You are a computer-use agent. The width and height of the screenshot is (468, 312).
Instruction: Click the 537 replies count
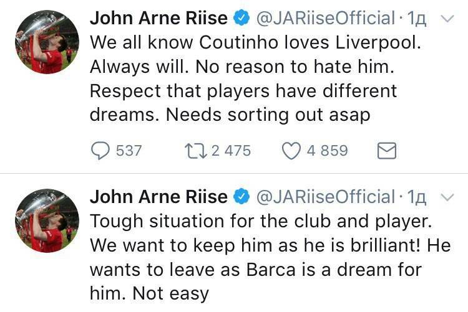coord(129,151)
